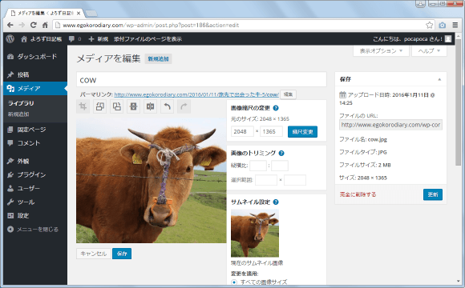
Task: Click the 更新 button
Action: coord(433,194)
